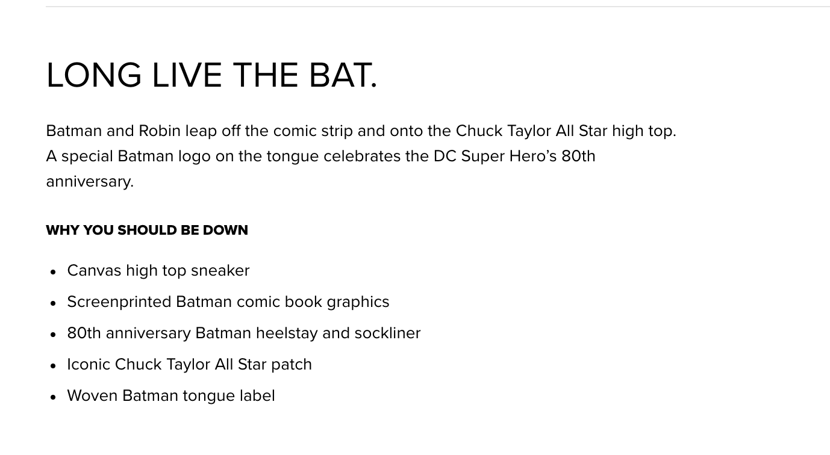Click the horizontal divider line above the heading

tap(422, 7)
